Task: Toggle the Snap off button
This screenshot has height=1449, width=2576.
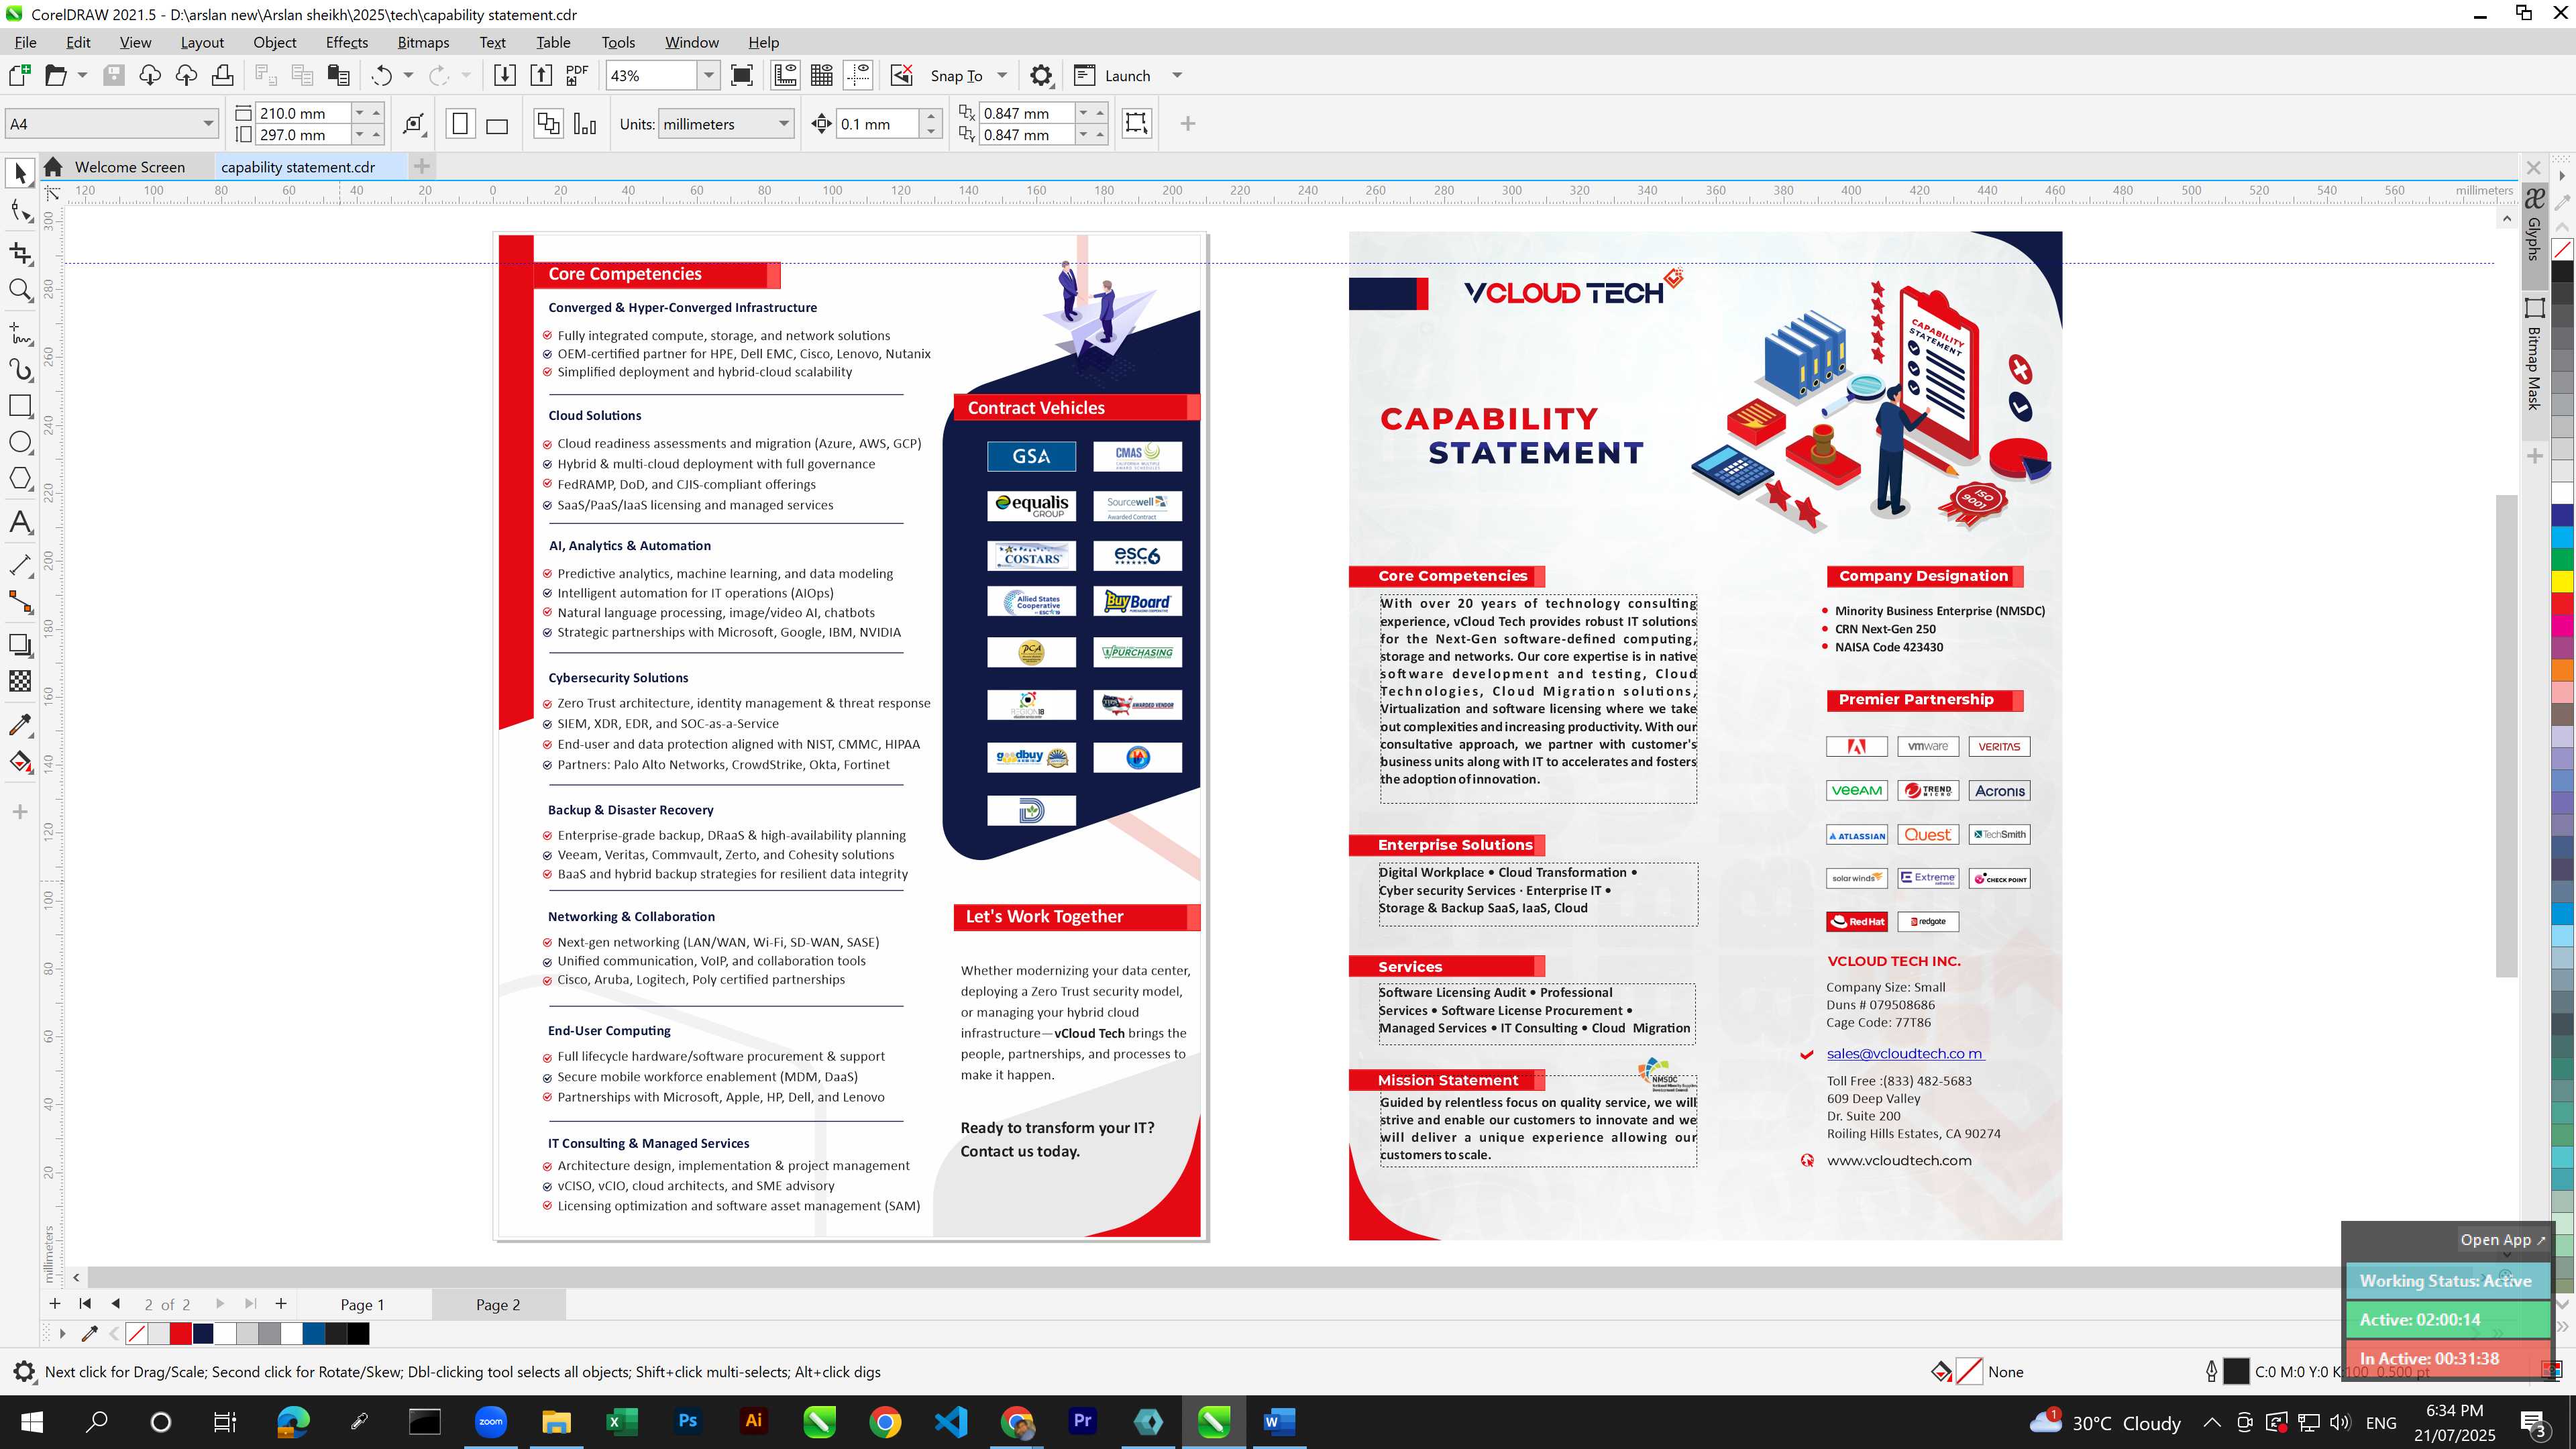Action: (x=902, y=76)
